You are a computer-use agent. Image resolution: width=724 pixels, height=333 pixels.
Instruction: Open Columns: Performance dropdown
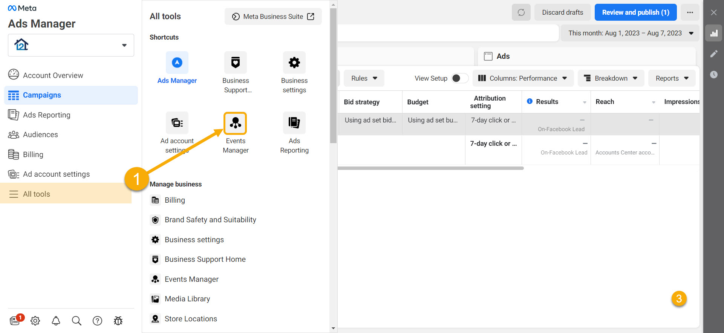pos(523,78)
